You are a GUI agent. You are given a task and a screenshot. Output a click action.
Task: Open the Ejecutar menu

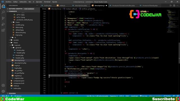39,2
